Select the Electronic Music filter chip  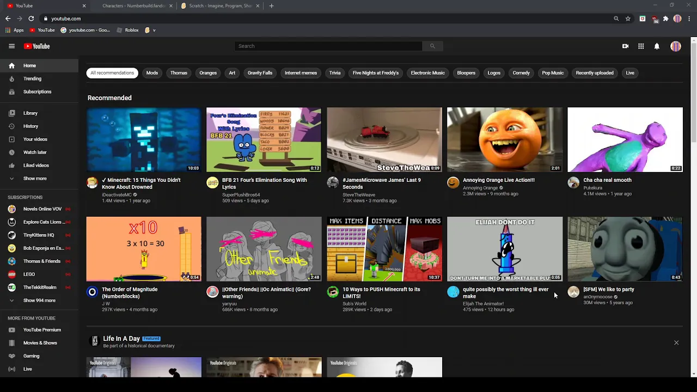click(x=427, y=73)
